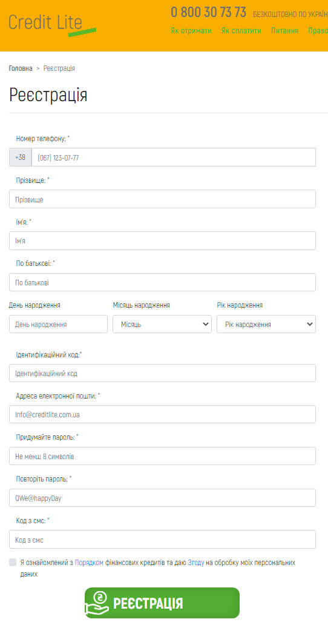Expand the Рік народження dropdown
Image resolution: width=328 pixels, height=625 pixels.
[x=266, y=324]
